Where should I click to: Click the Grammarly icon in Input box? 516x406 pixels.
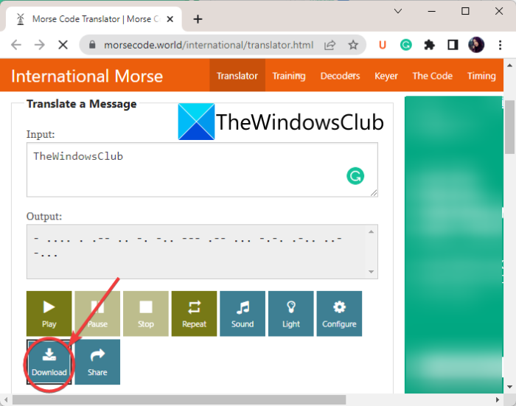tap(355, 176)
